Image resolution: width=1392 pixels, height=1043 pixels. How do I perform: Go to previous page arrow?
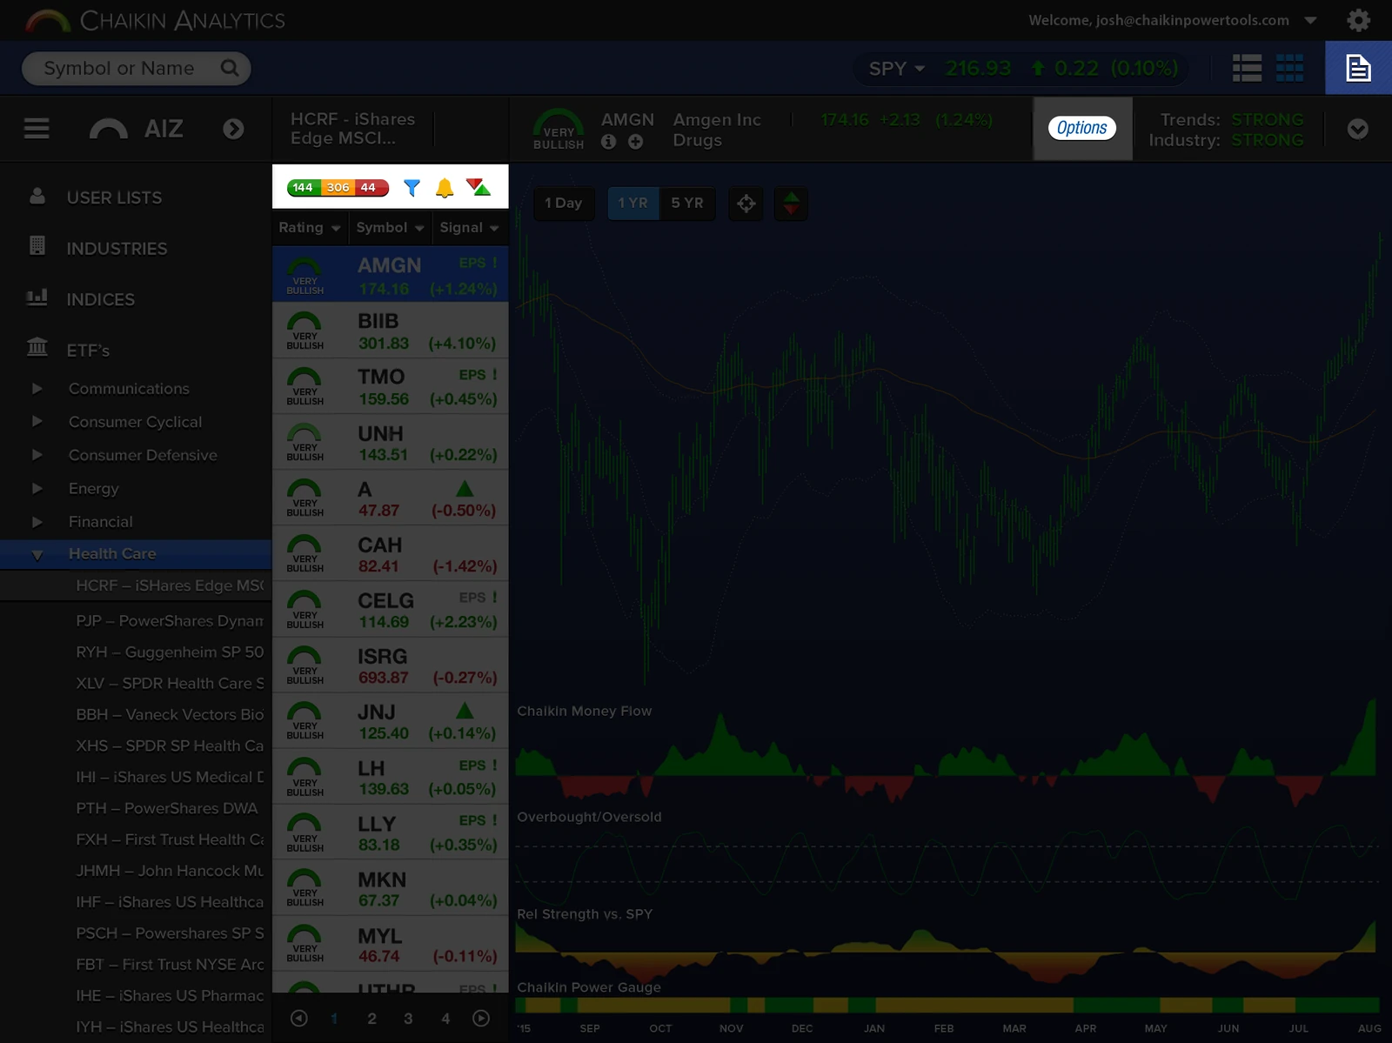pyautogui.click(x=299, y=1018)
